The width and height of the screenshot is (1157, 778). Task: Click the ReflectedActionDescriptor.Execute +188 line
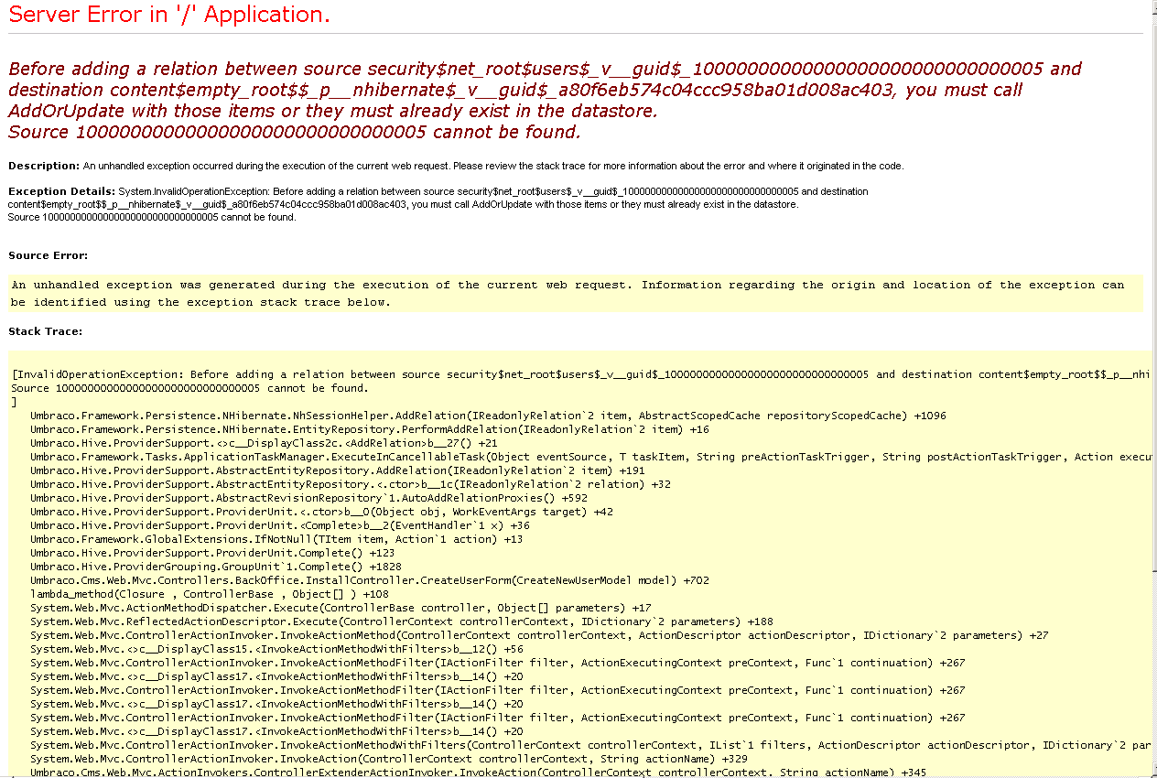click(401, 621)
